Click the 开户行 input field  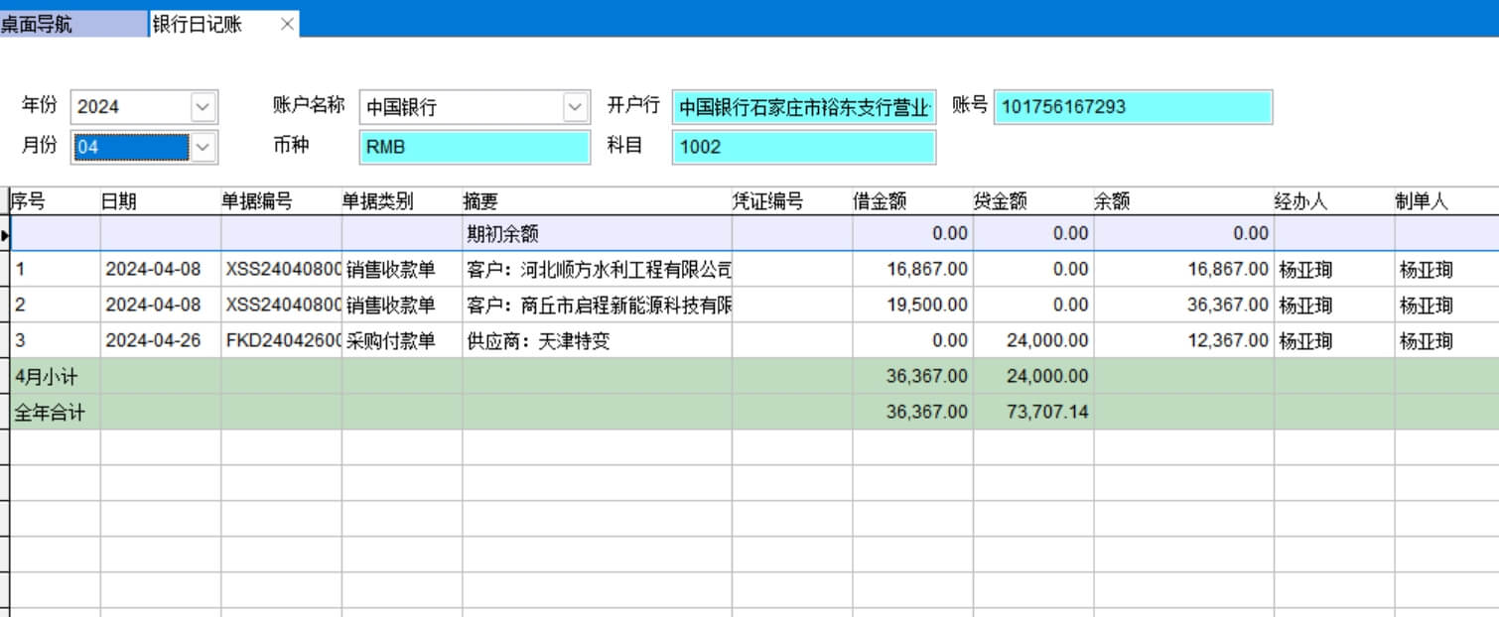coord(803,107)
